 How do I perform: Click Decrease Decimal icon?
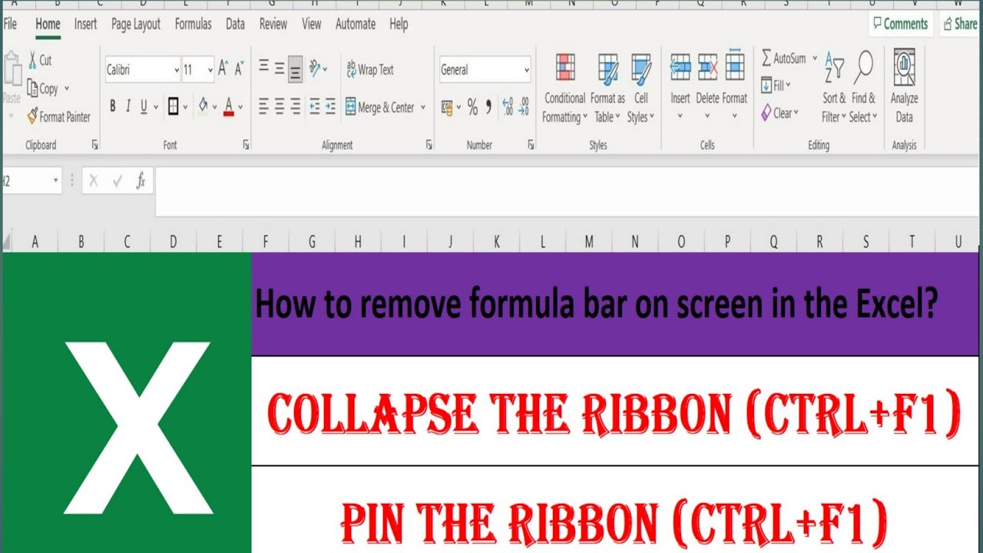pyautogui.click(x=524, y=107)
